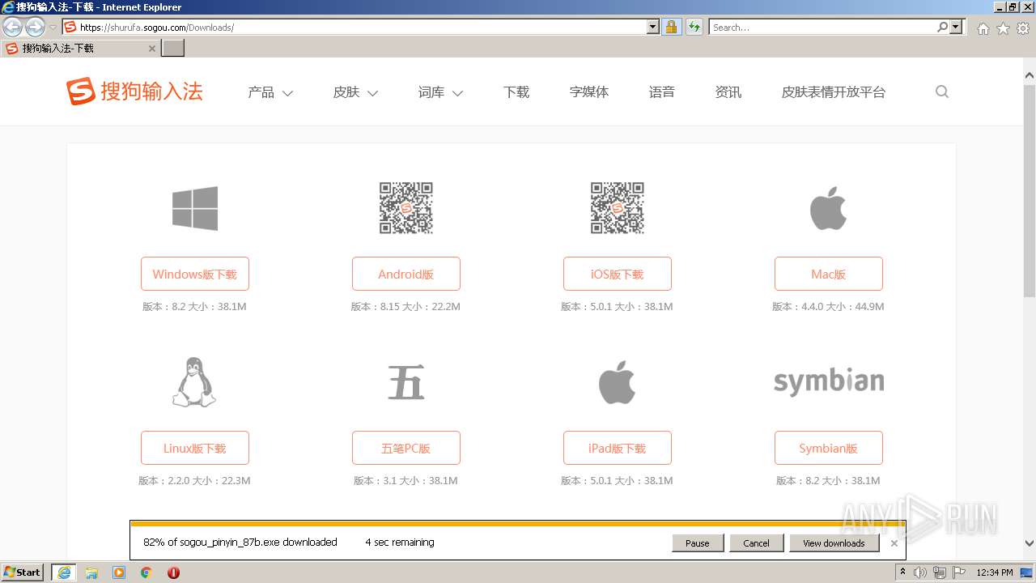Click the Mac apple logo icon

[829, 208]
